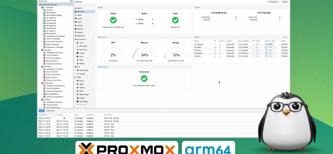Collapse the 04-beryllium node
Viewport: 333px width, 154px height.
click(41, 83)
